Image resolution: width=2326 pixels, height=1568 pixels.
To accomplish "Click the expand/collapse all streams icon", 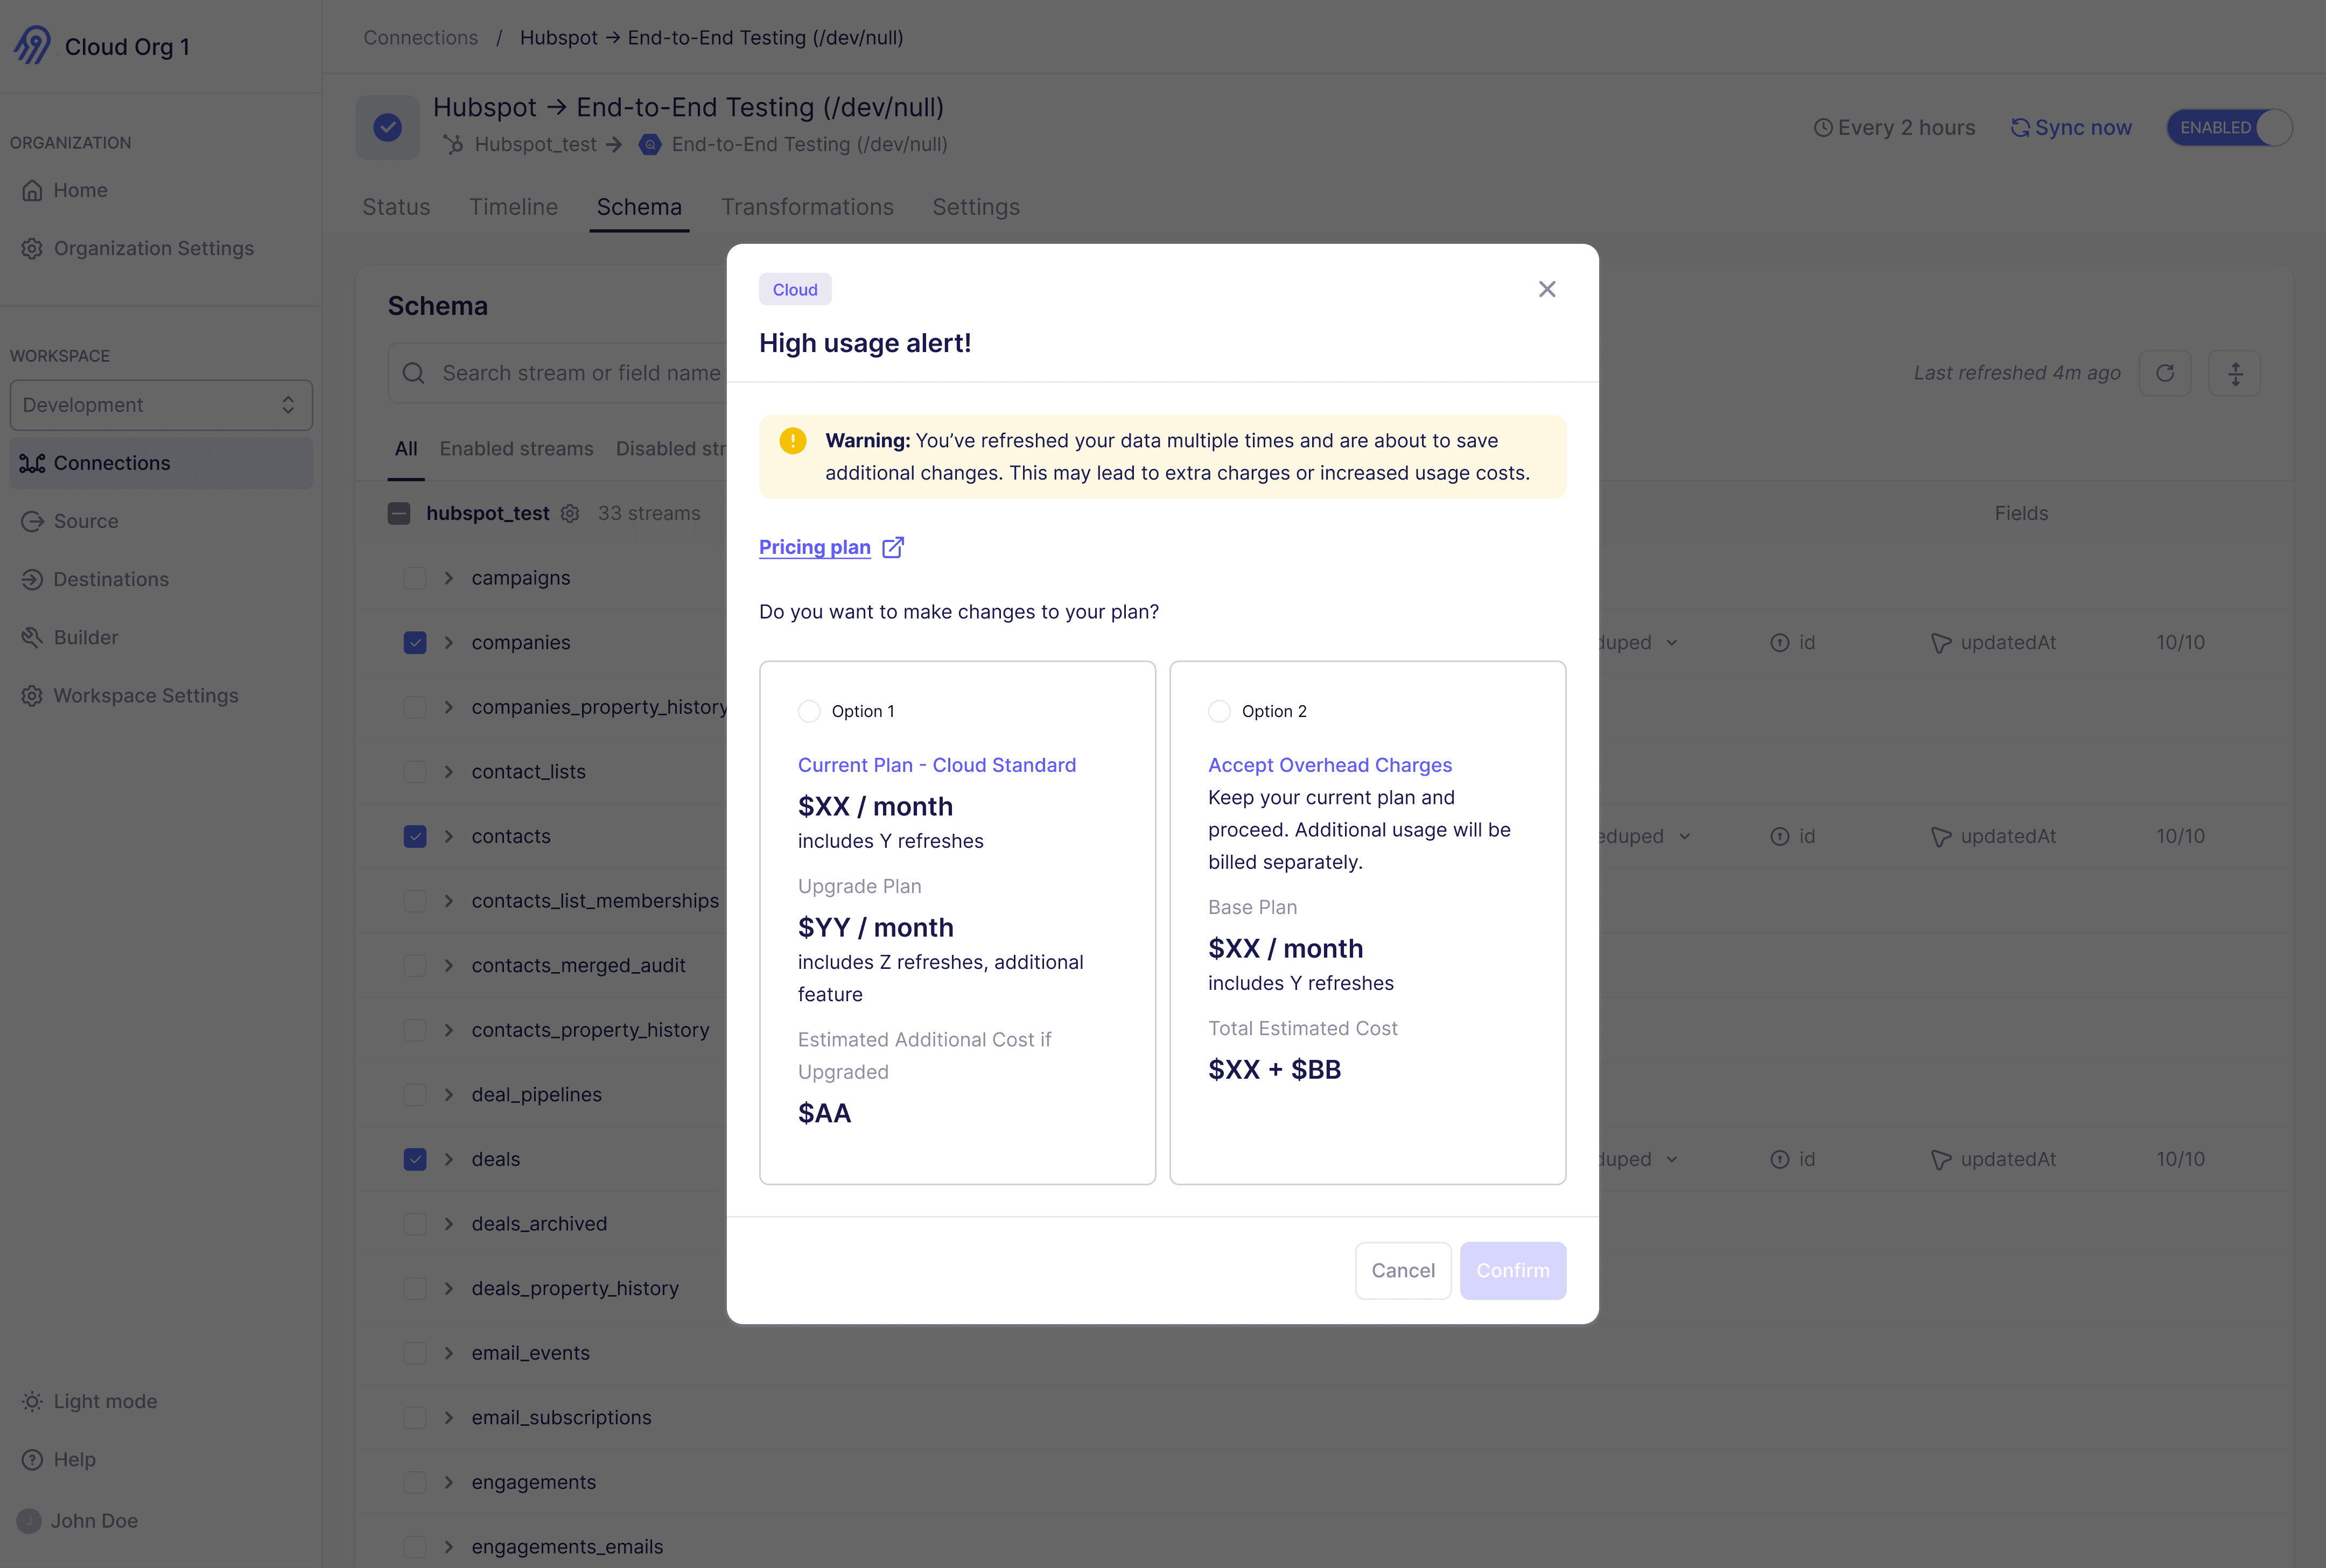I will pyautogui.click(x=2235, y=373).
